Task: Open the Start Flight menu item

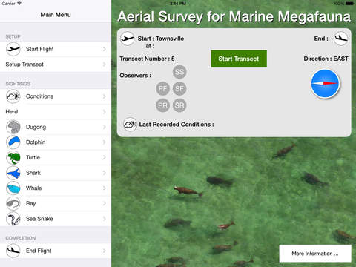Action: click(56, 49)
